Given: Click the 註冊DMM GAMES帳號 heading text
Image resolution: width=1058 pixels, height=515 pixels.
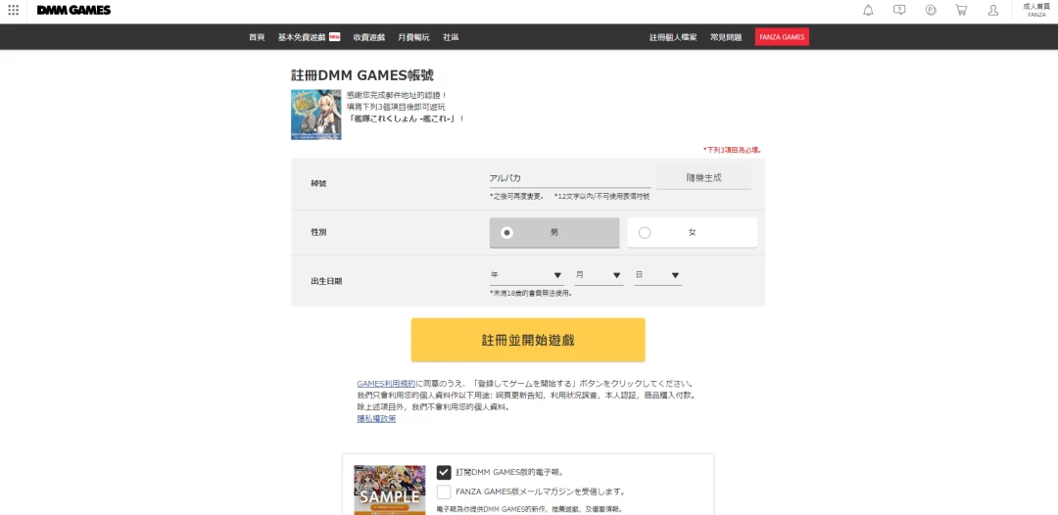Looking at the screenshot, I should (x=361, y=74).
